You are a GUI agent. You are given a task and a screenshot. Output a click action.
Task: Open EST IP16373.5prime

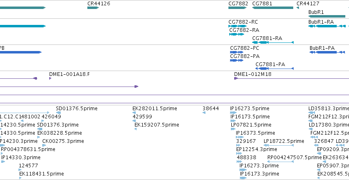point(240,137)
